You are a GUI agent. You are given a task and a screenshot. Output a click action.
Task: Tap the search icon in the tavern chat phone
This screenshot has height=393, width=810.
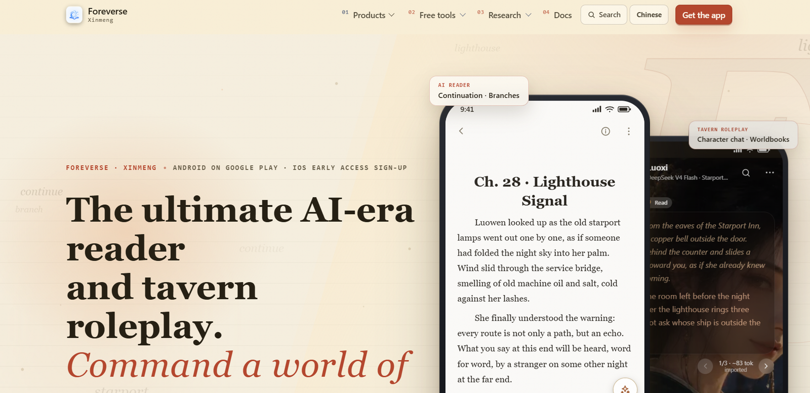[x=746, y=173]
